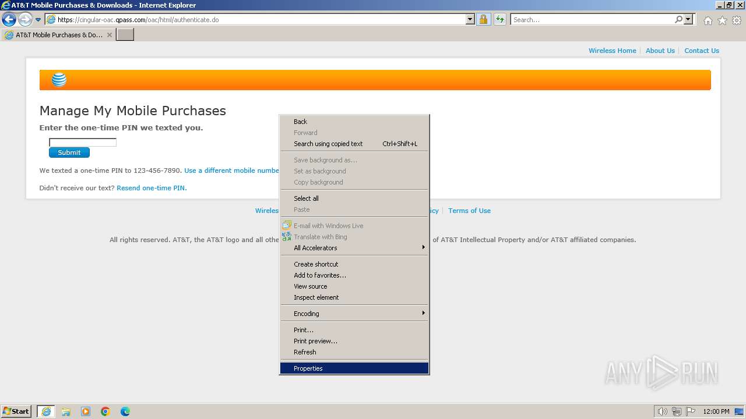This screenshot has height=419, width=746.
Task: Open the media player taskbar icon
Action: tap(86, 411)
